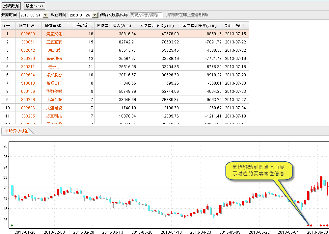This screenshot has width=329, height=234.
Task: Open stock code 300226 for 上海钢联
Action: point(28,100)
